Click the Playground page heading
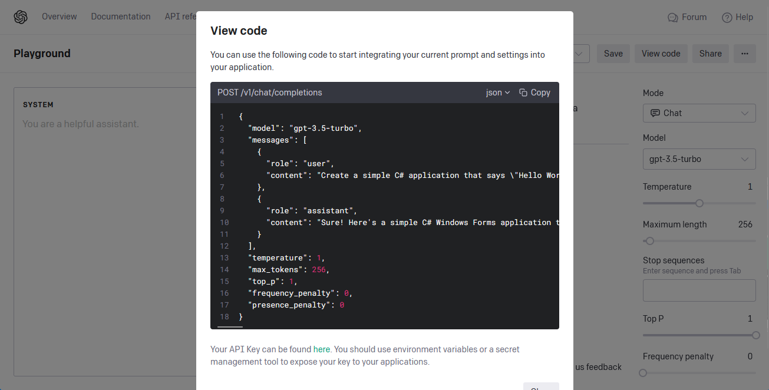 pos(42,54)
